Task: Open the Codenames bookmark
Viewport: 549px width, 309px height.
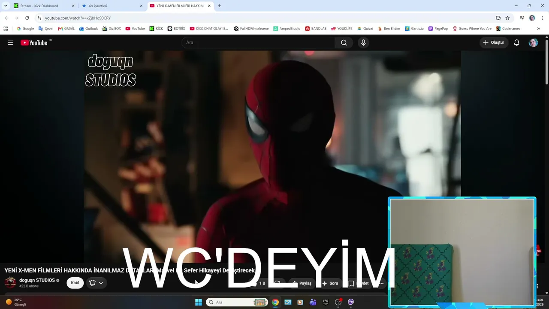Action: coord(508,29)
